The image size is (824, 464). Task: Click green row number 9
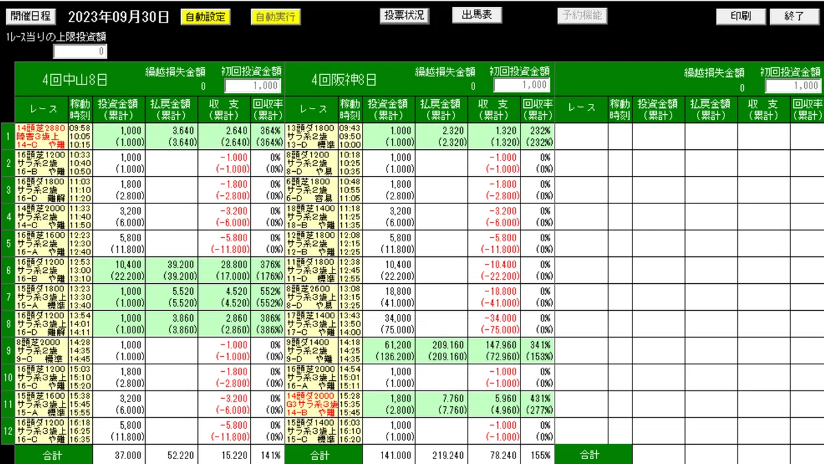point(8,351)
